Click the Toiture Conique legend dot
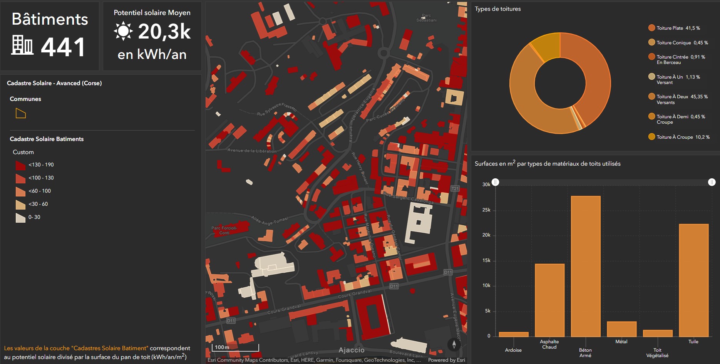720x364 pixels. 651,42
